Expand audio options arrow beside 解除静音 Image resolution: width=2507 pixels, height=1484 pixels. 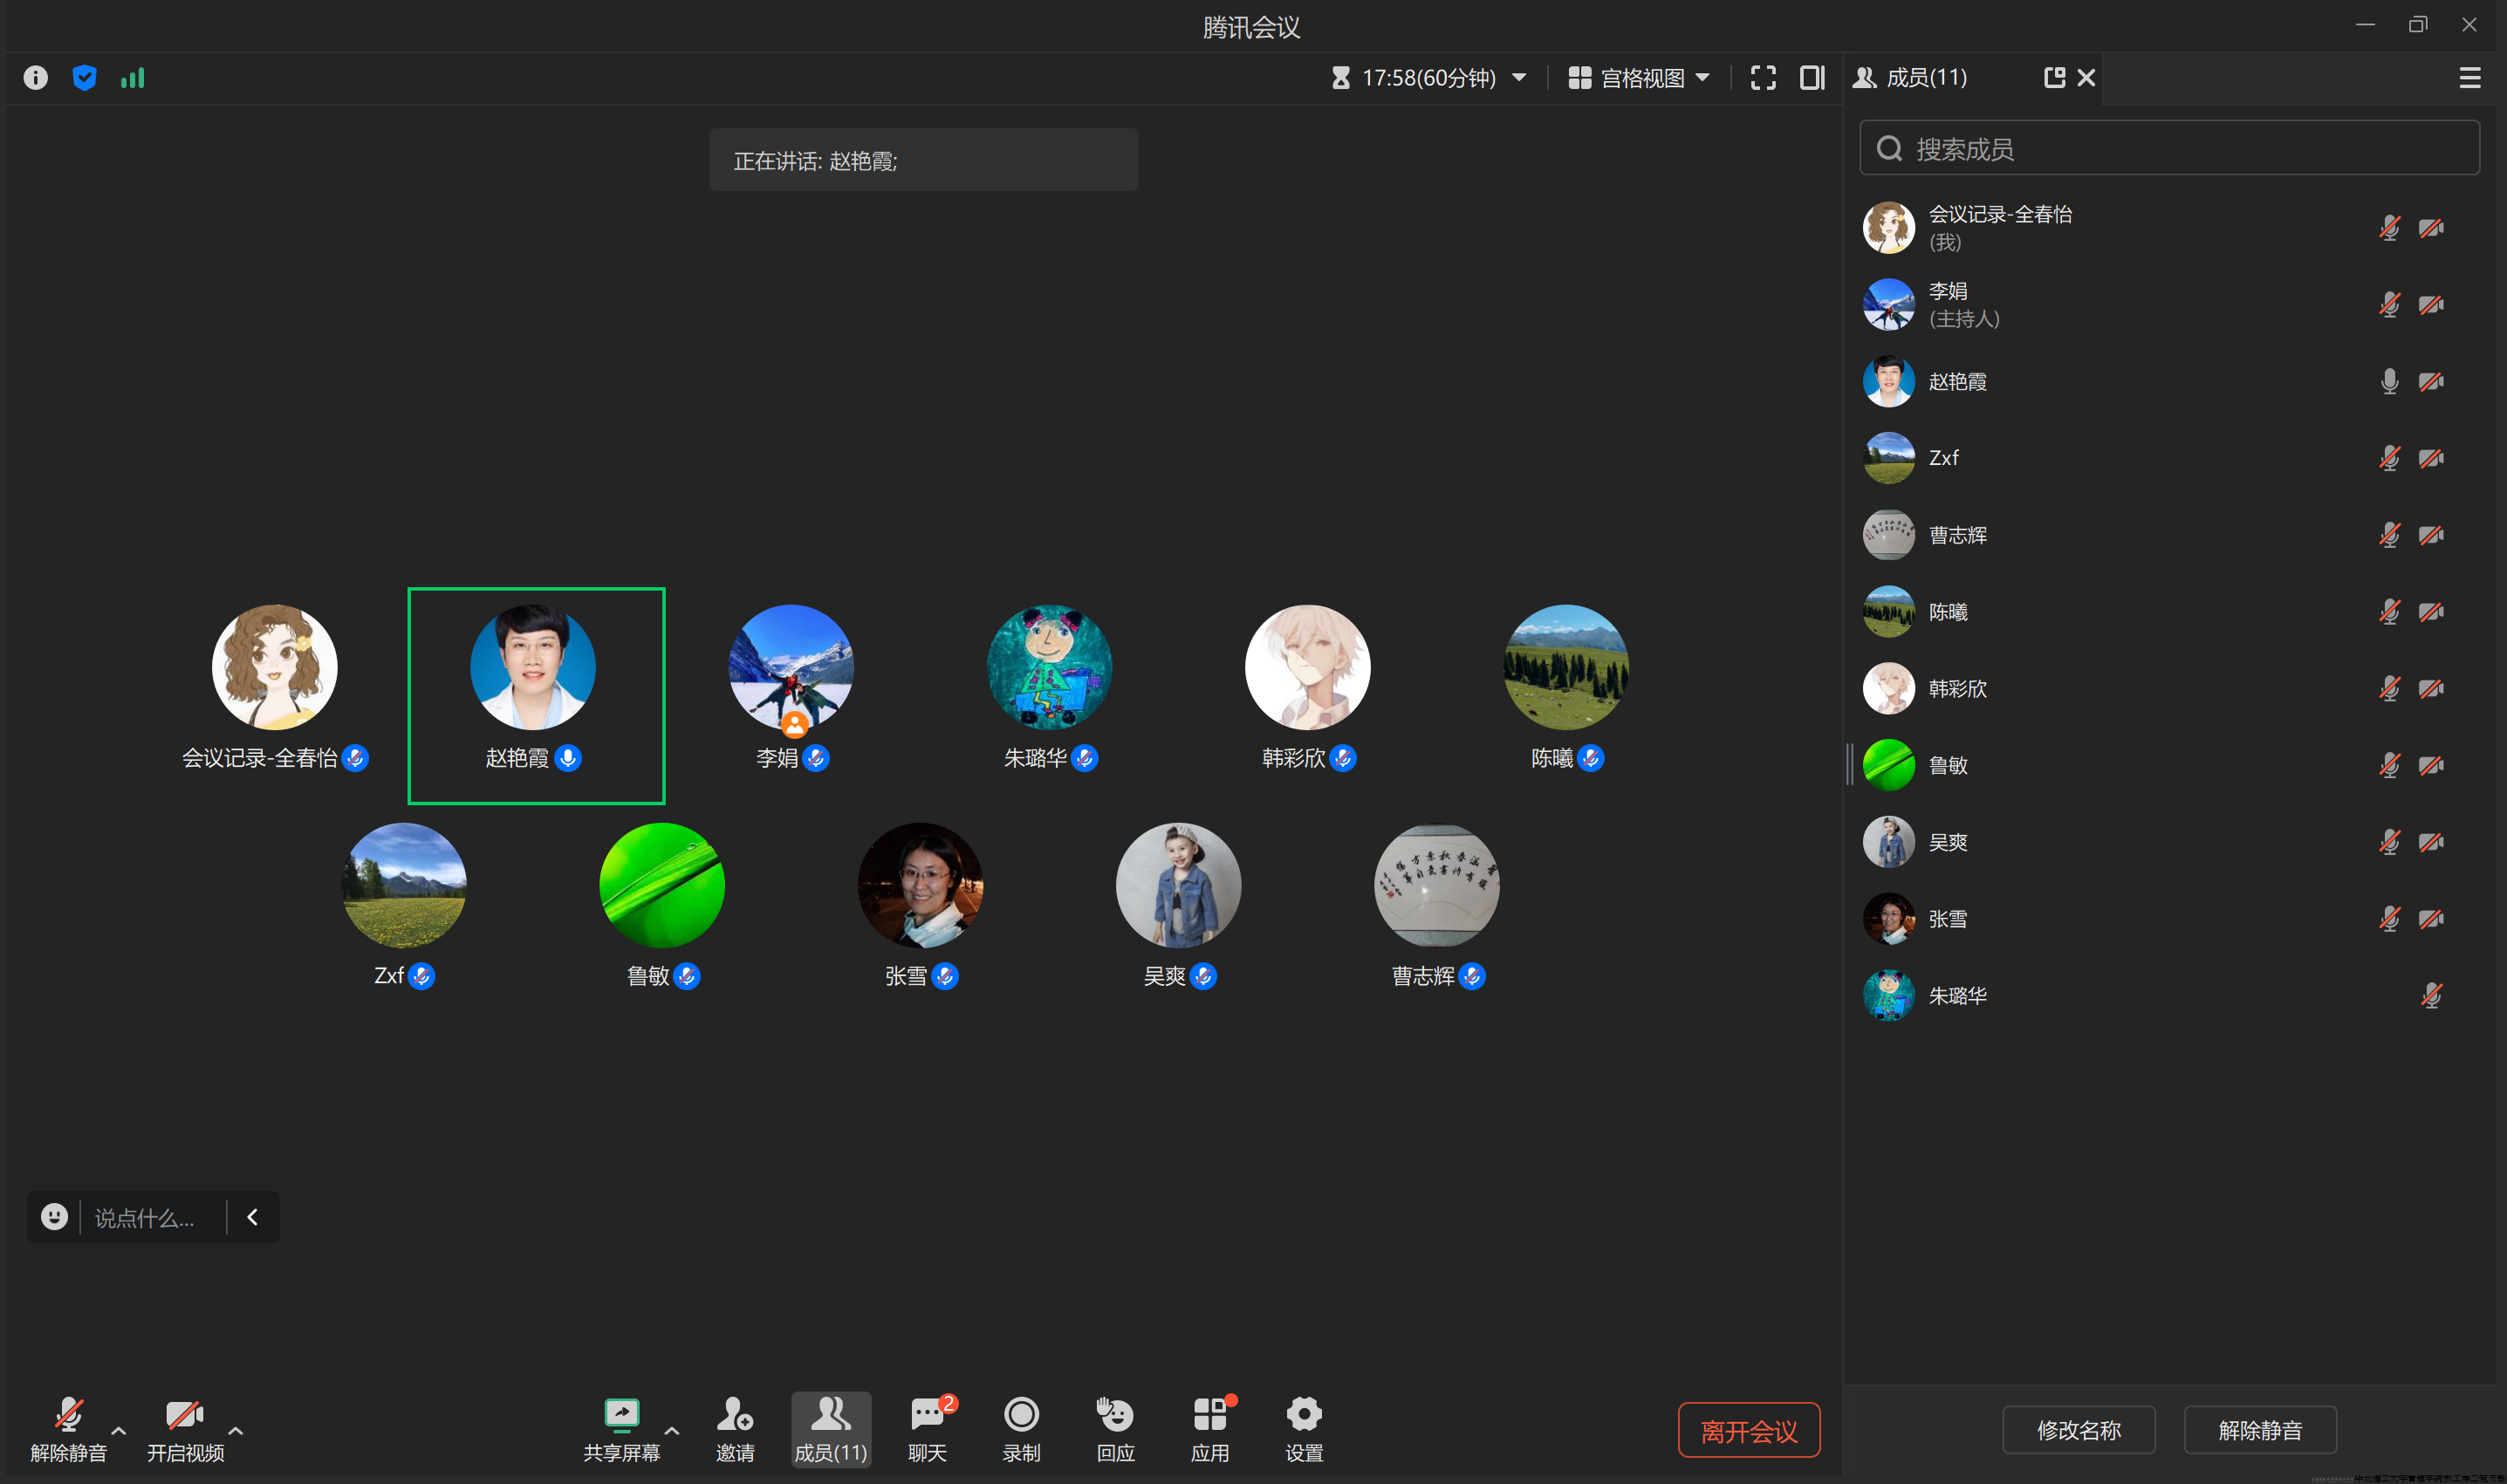tap(119, 1430)
